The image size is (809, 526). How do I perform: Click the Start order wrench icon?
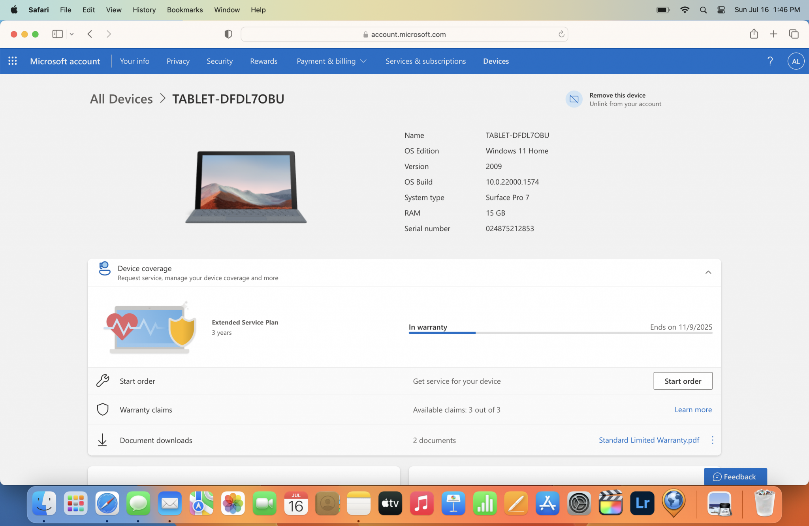point(103,381)
